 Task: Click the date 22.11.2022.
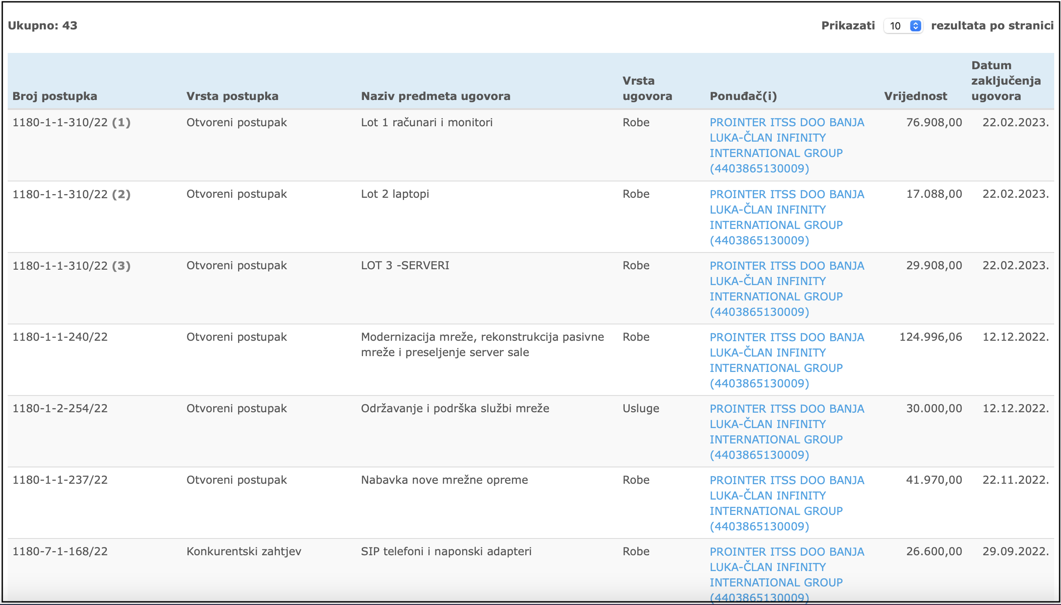point(1016,480)
